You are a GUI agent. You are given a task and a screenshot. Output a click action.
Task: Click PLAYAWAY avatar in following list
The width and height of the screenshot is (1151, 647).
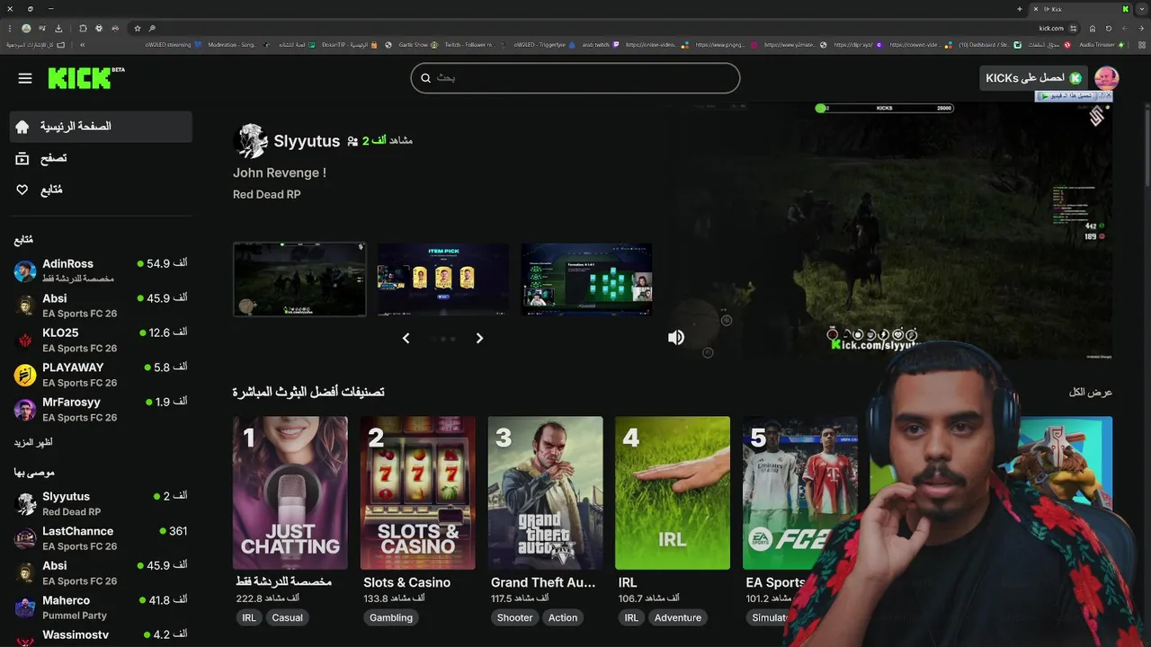25,375
